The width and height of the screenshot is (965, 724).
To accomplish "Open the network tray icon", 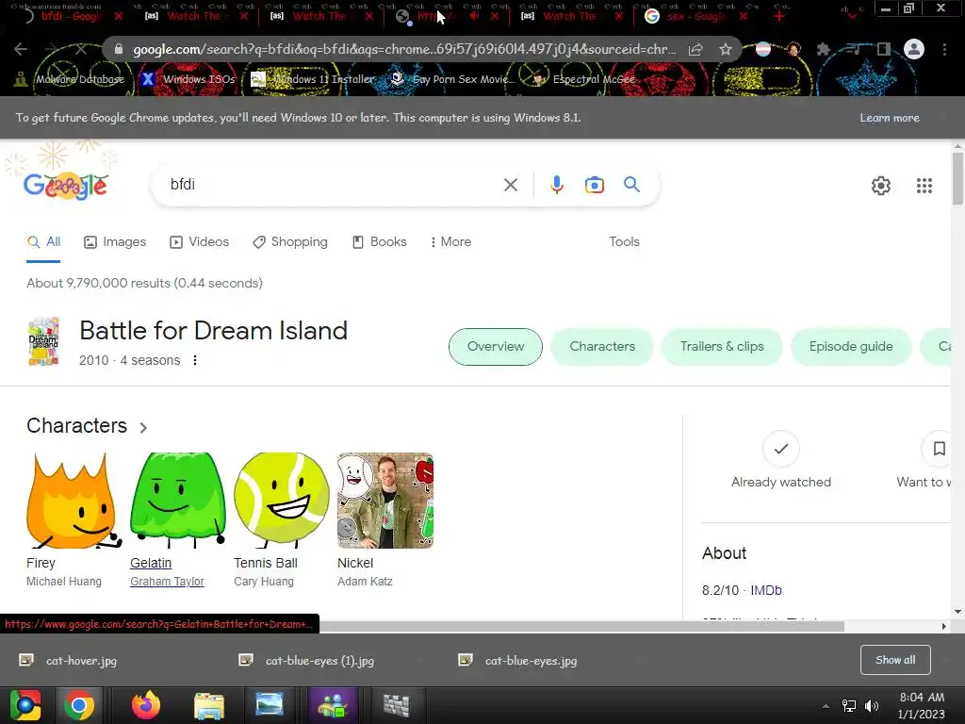I will (849, 705).
